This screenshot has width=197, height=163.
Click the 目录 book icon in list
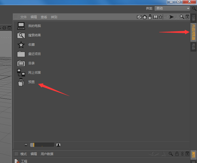(21, 63)
